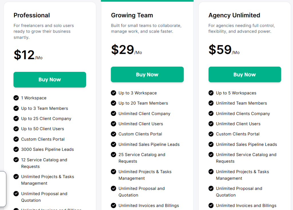Click Buy Now for Agency Unlimited plan

[x=245, y=74]
